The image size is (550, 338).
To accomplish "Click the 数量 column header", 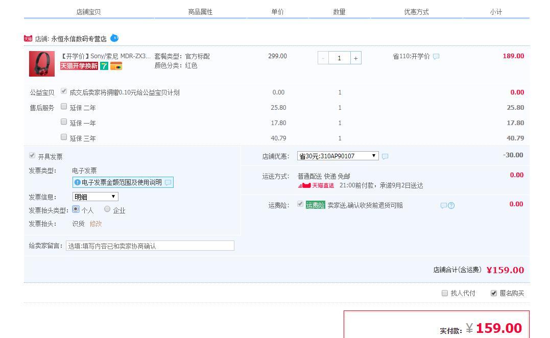I will point(339,12).
